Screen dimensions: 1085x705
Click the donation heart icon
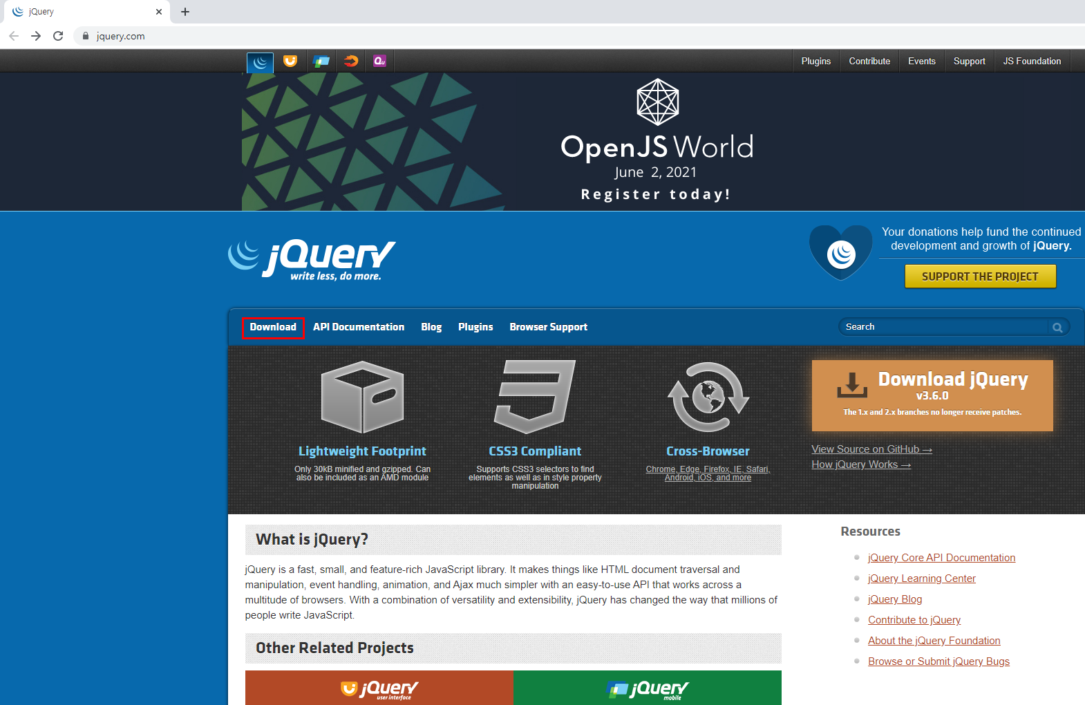[x=841, y=252]
